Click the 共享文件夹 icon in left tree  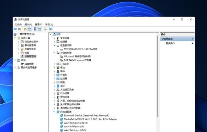[22, 49]
